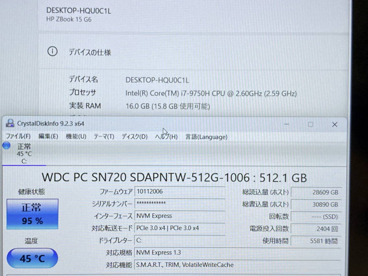Screen dimensions: 368x276
Task: Click the プロセッサ label in Settings
Action: pos(82,92)
